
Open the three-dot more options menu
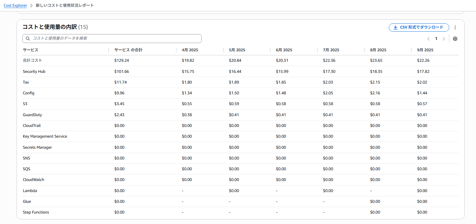point(455,27)
